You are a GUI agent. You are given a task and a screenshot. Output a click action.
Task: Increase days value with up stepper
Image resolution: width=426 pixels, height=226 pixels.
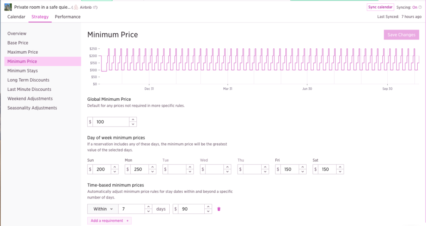pos(149,206)
